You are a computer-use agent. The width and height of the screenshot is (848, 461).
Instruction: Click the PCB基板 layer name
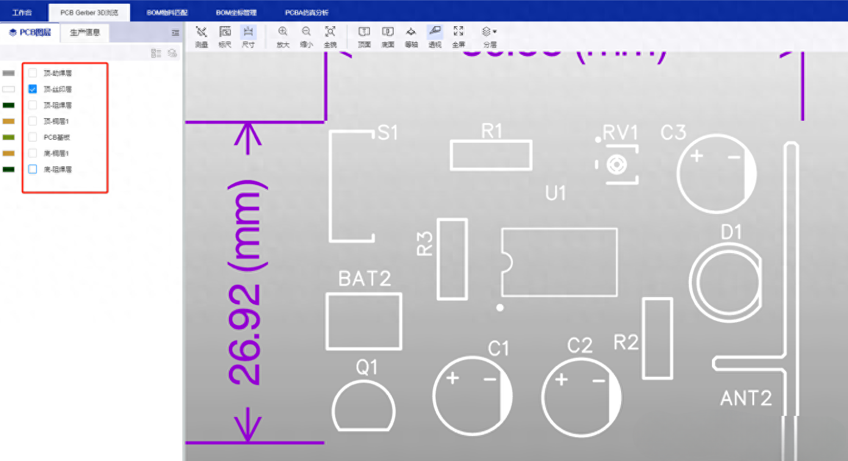tap(57, 137)
